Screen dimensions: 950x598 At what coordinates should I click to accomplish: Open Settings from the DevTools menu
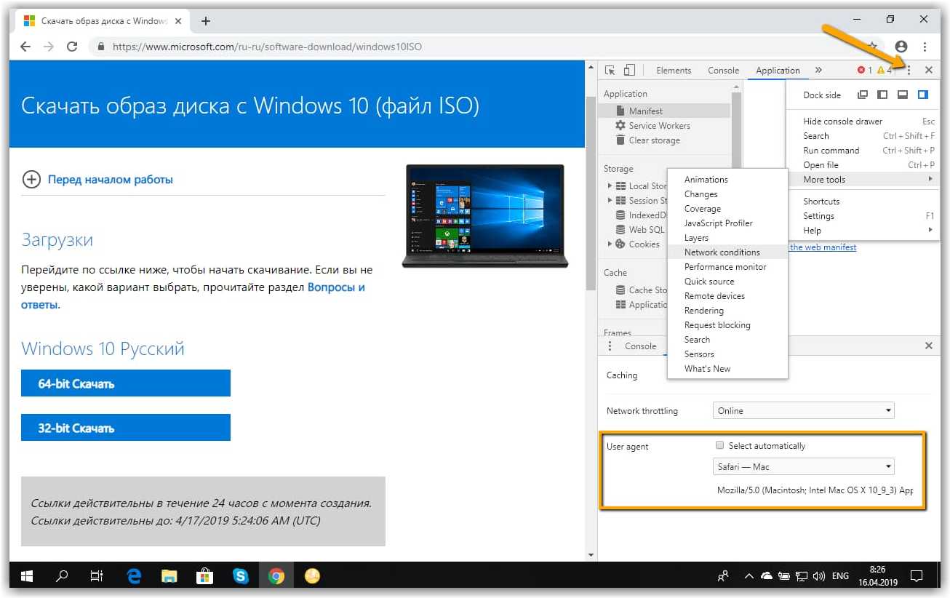[x=863, y=216]
